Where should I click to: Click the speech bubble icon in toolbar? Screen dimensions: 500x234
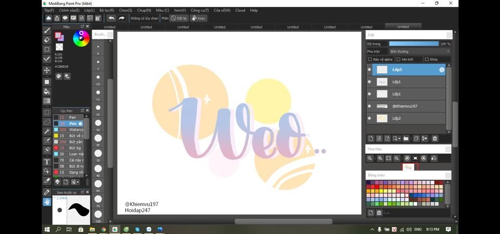pos(65,18)
